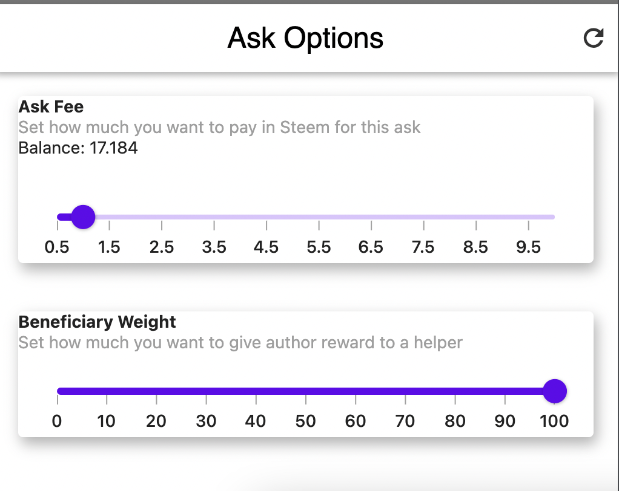Image resolution: width=619 pixels, height=491 pixels.
Task: Set Beneficiary Weight slider to 10
Action: pyautogui.click(x=107, y=391)
